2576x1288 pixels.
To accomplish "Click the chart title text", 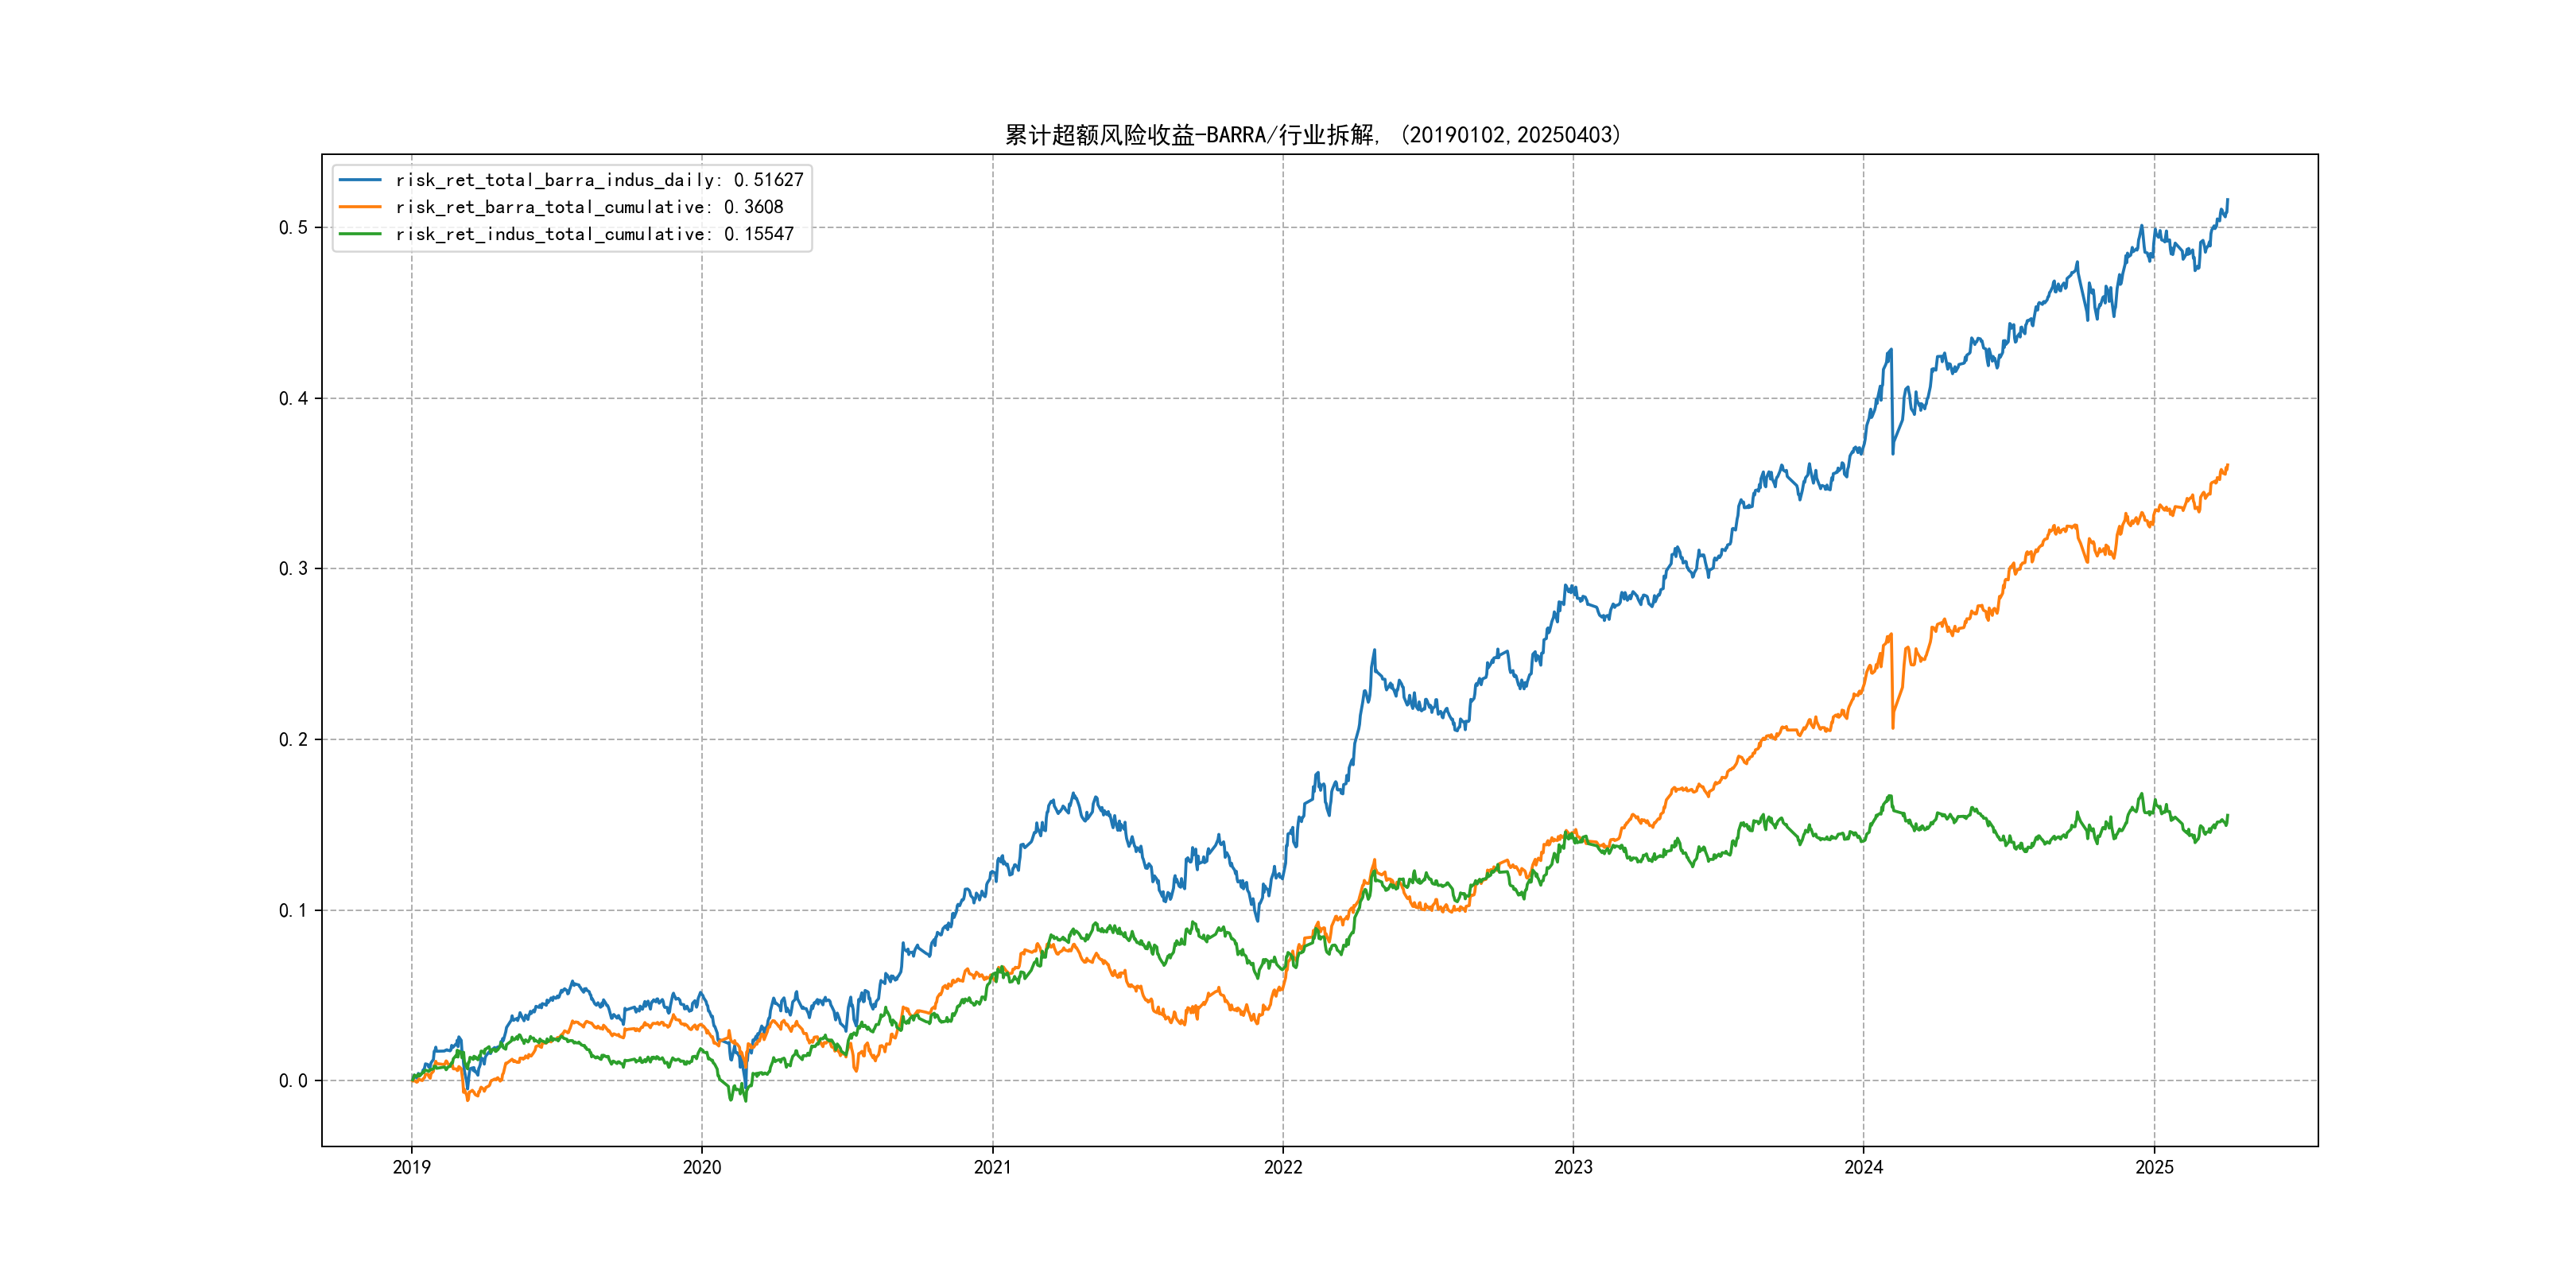I will click(1312, 135).
